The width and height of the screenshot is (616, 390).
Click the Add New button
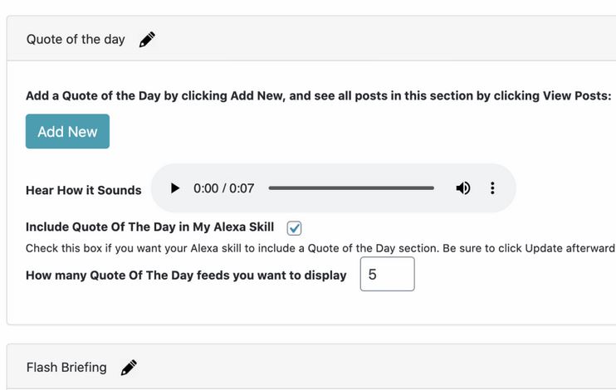pyautogui.click(x=67, y=132)
